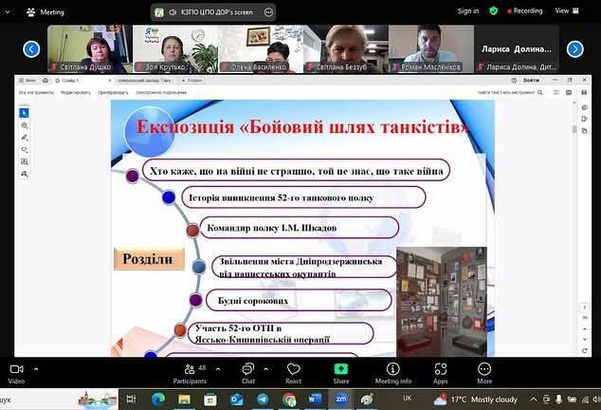This screenshot has width=601, height=410.
Task: Show previous participants with left arrow
Action: point(31,48)
